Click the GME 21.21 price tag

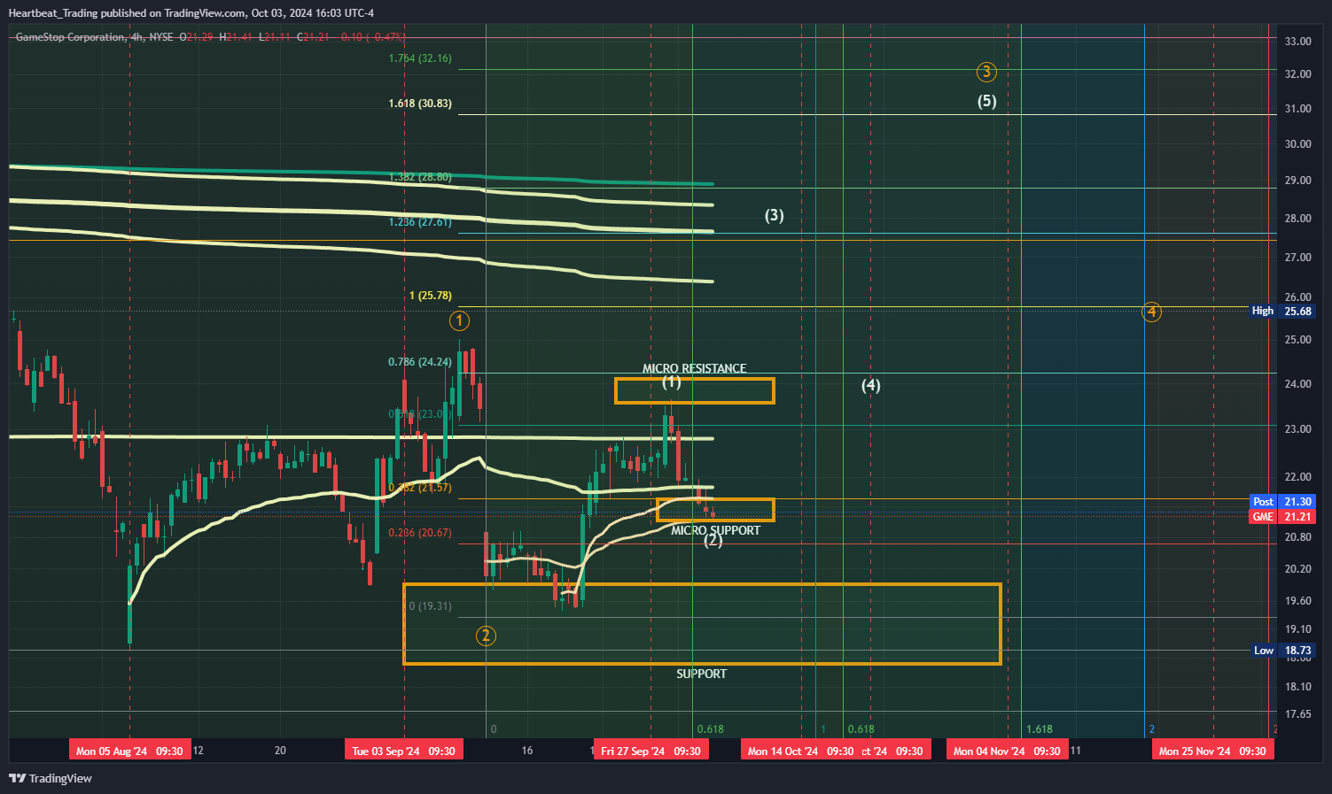coord(1282,517)
